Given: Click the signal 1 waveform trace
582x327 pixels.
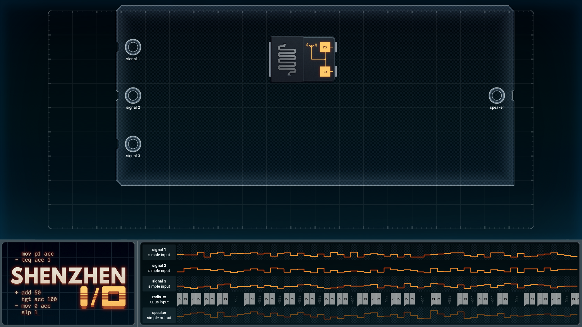Looking at the screenshot, I should (x=377, y=254).
